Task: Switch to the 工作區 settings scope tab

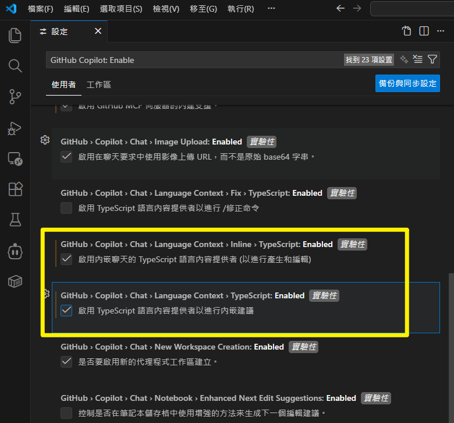Action: pyautogui.click(x=99, y=84)
